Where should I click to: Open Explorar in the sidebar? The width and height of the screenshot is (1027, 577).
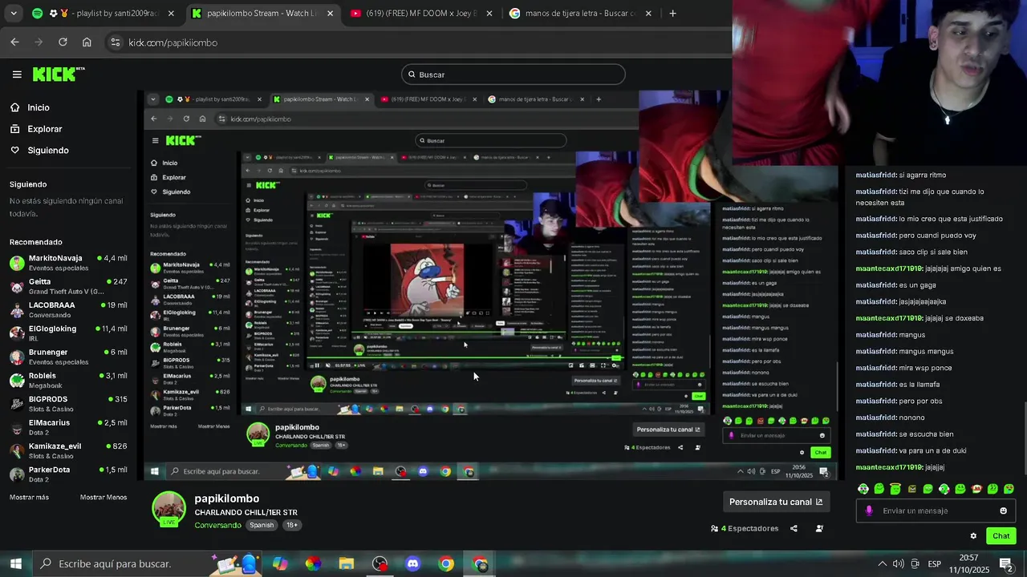coord(44,129)
